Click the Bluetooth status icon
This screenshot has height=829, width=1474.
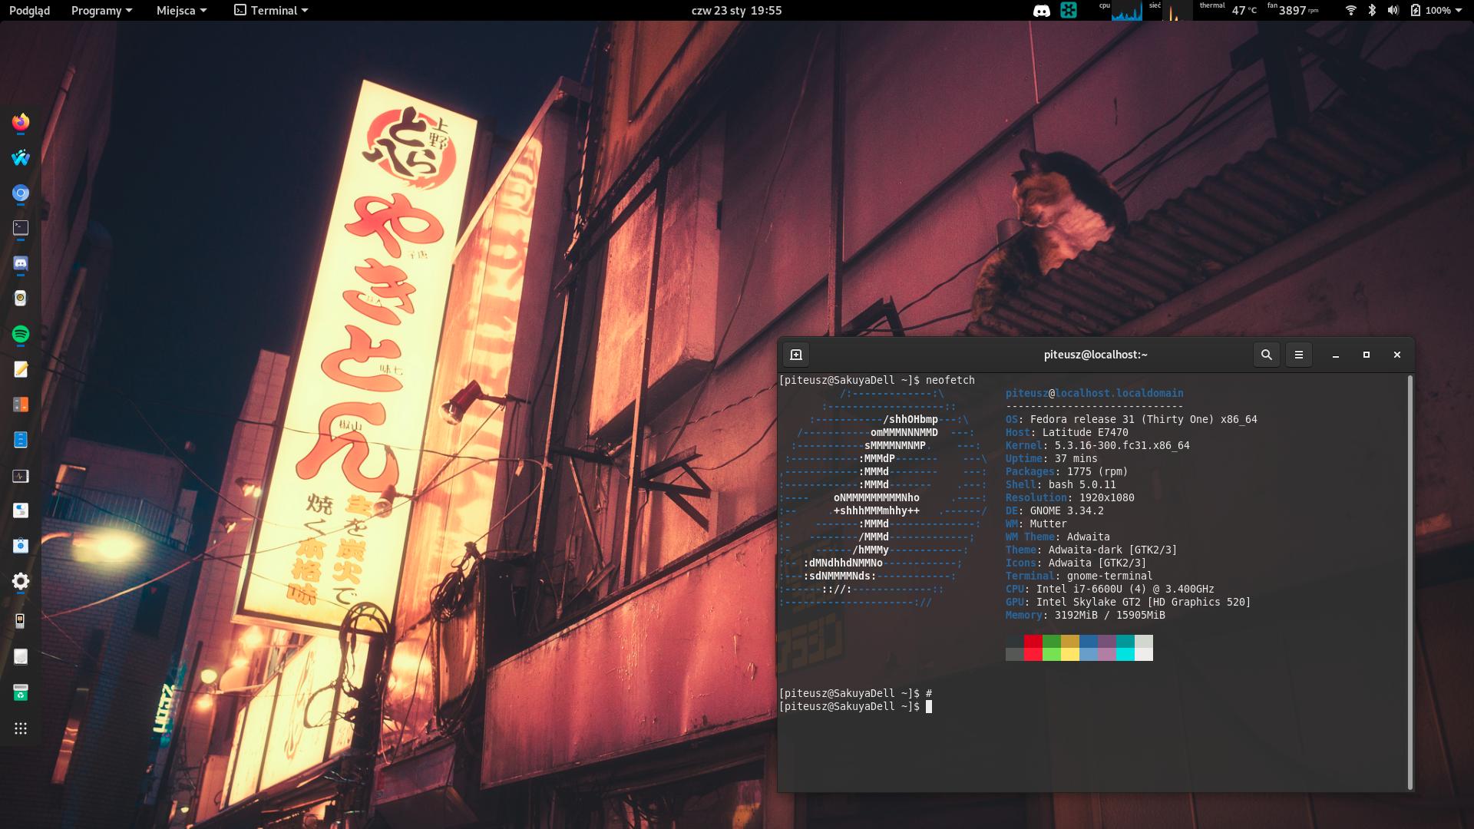(x=1372, y=10)
